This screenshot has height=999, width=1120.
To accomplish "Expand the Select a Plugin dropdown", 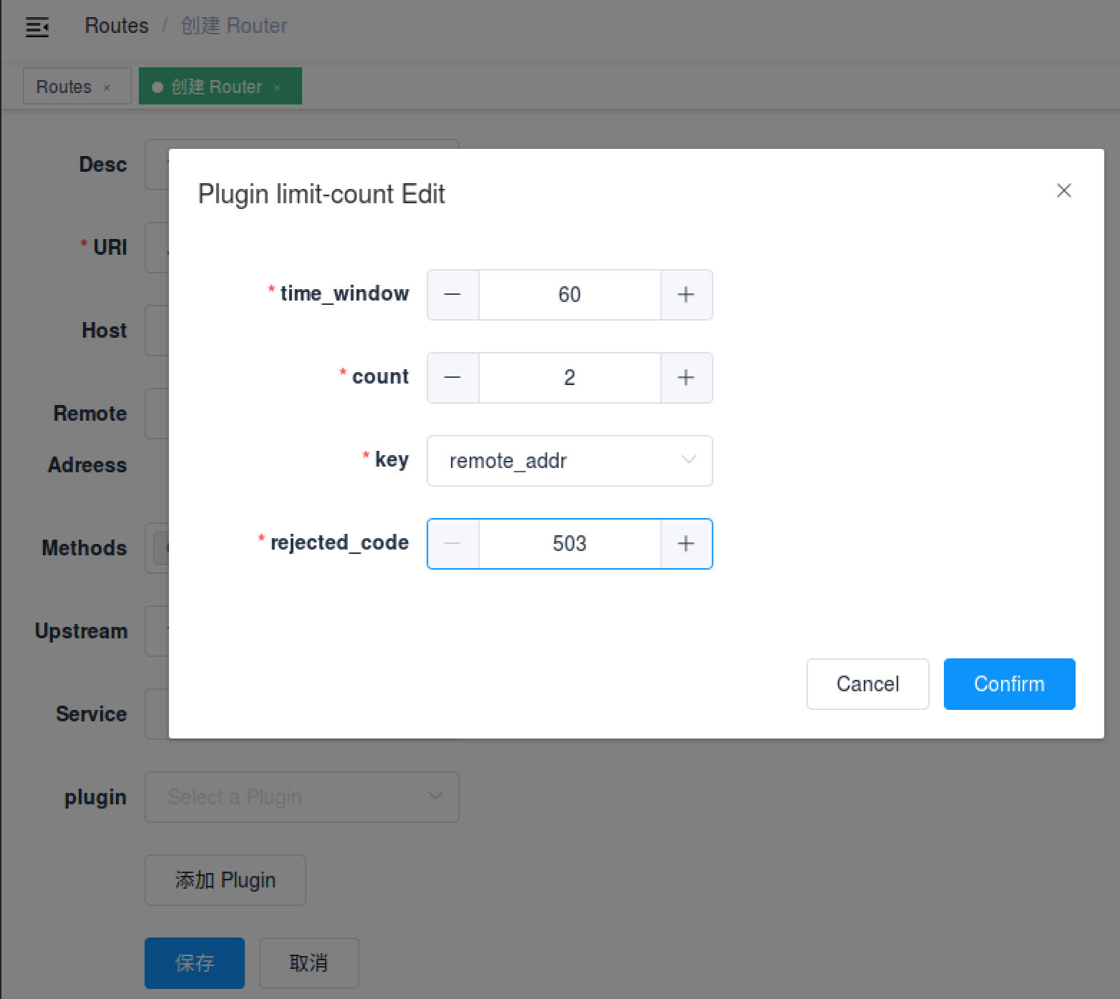I will (x=301, y=797).
